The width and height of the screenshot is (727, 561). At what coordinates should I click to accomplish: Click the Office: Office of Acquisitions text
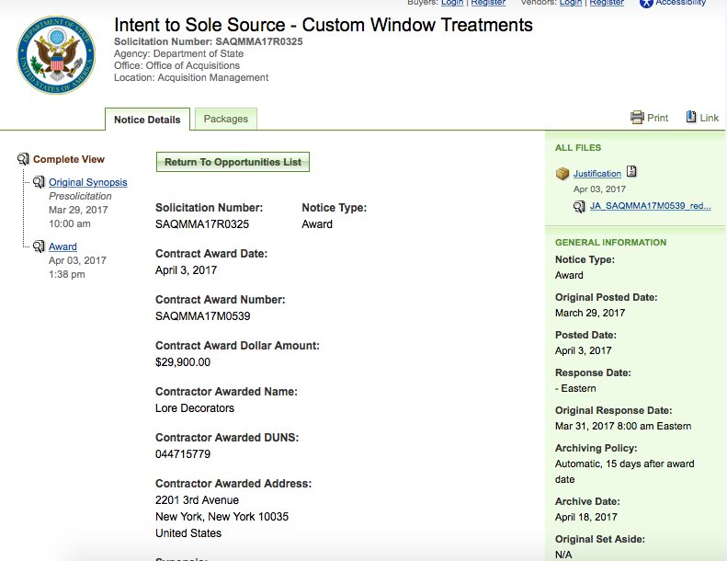pyautogui.click(x=176, y=65)
